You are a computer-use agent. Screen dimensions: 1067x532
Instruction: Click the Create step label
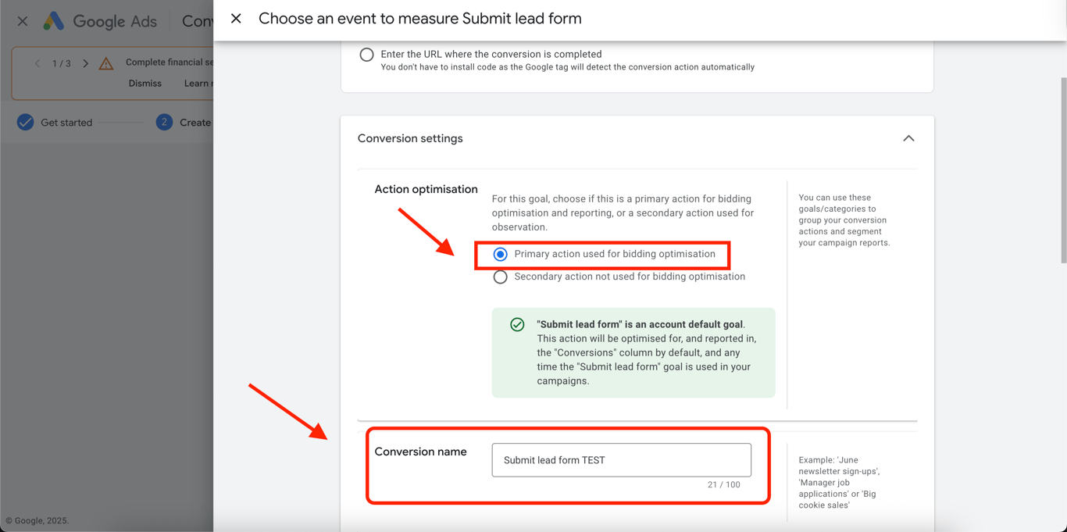click(195, 123)
